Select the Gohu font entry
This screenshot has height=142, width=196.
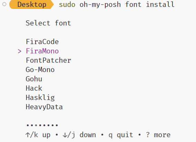[x=34, y=79]
